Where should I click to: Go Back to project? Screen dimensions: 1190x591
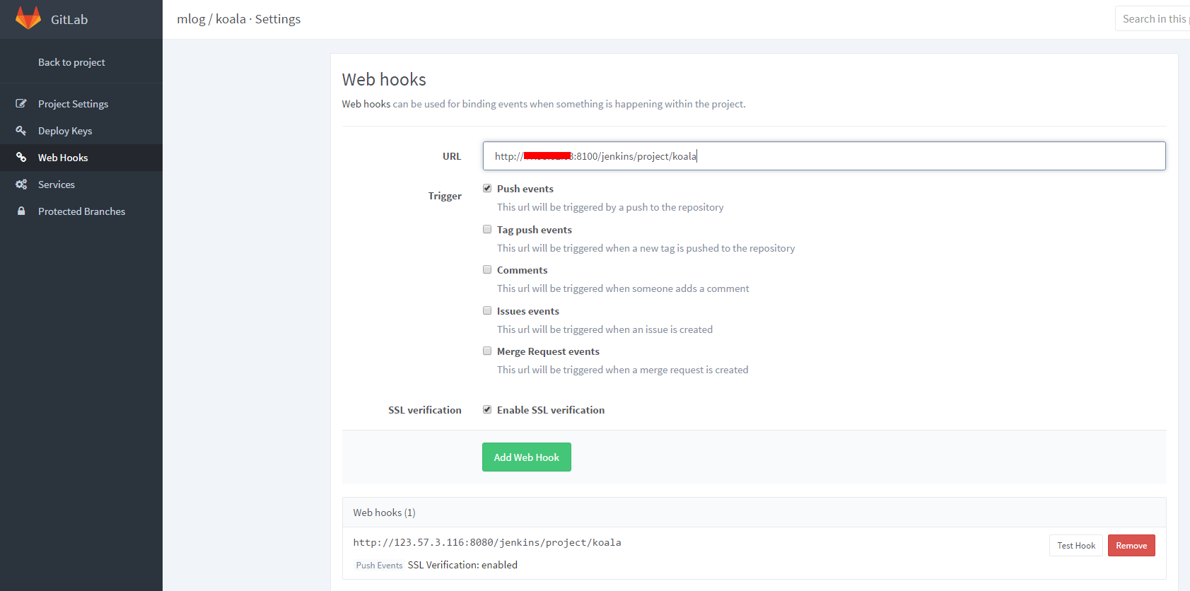click(x=71, y=62)
